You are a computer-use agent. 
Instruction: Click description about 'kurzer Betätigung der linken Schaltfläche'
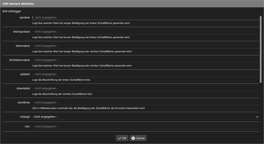coord(81,37)
